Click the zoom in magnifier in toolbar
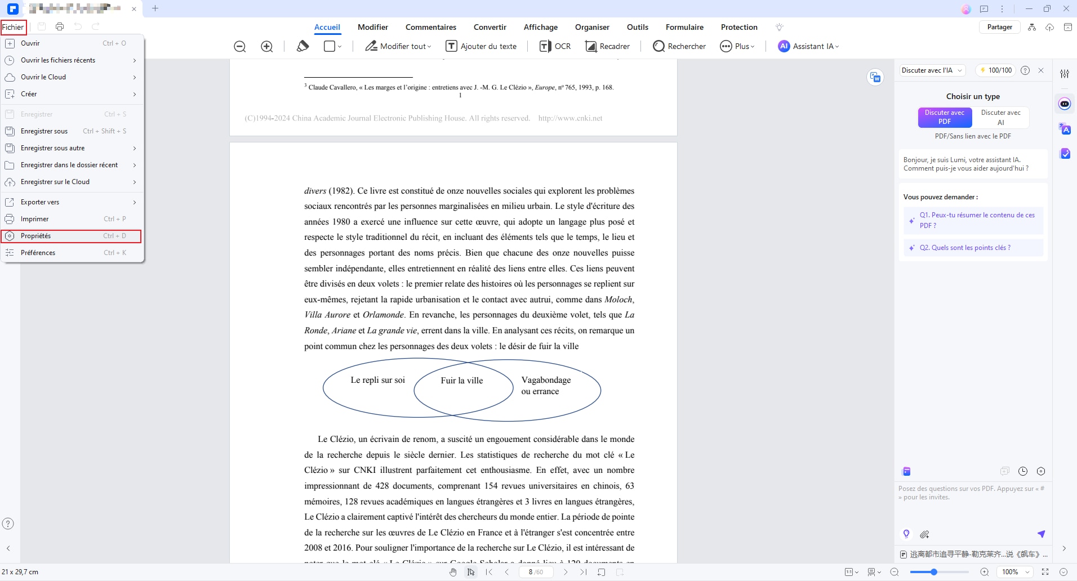This screenshot has width=1077, height=581. click(x=267, y=47)
